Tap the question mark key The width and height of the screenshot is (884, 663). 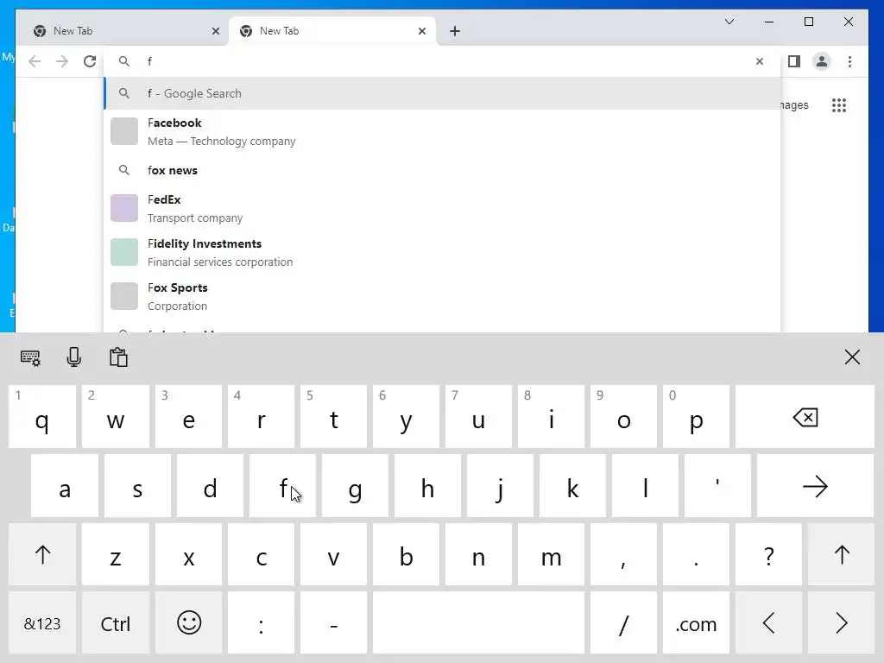point(768,555)
